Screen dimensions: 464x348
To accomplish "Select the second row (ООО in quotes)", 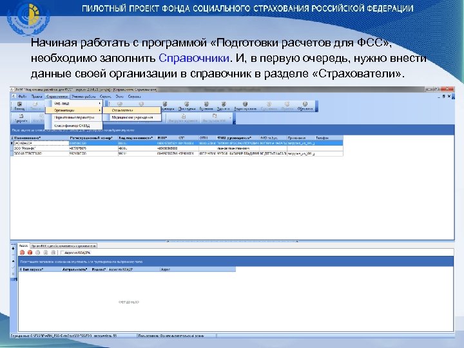I will [x=177, y=148].
